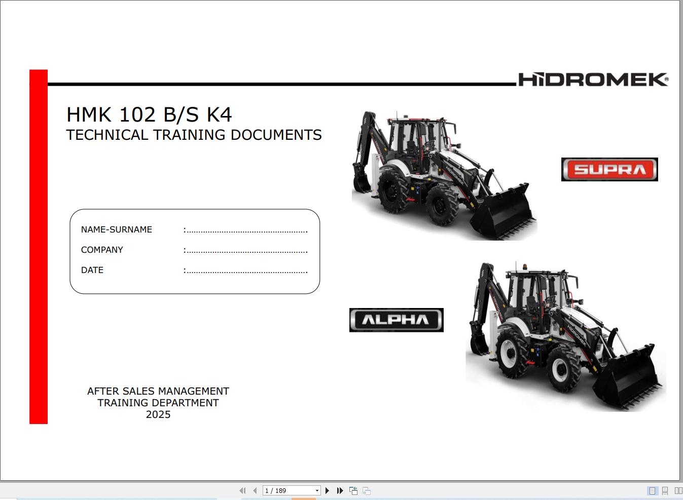
Task: Click 'AFTER SALES MANAGEMENT' text
Action: (158, 391)
